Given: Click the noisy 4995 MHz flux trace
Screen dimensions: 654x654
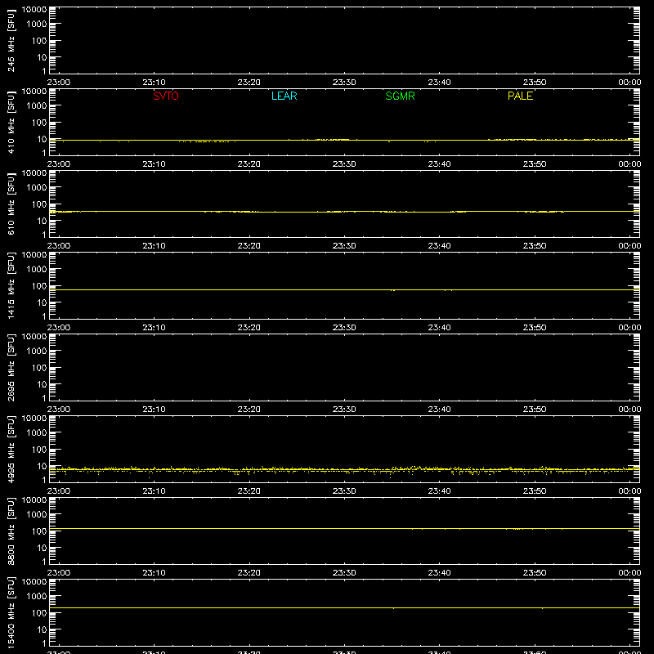Looking at the screenshot, I should click(x=344, y=469).
